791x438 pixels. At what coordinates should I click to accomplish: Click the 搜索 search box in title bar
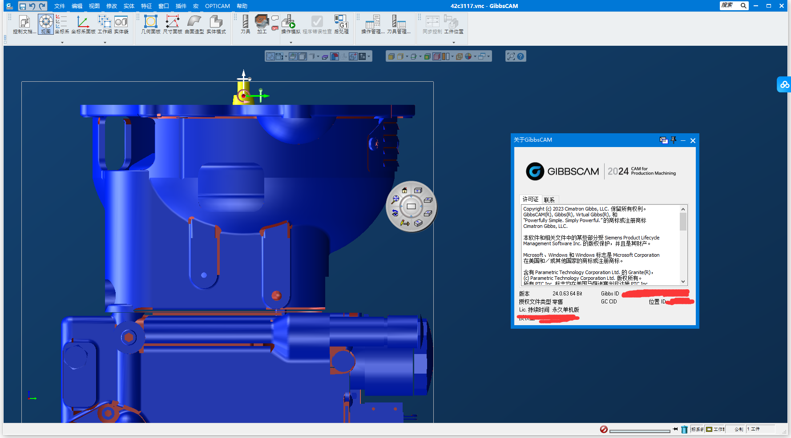(x=734, y=5)
